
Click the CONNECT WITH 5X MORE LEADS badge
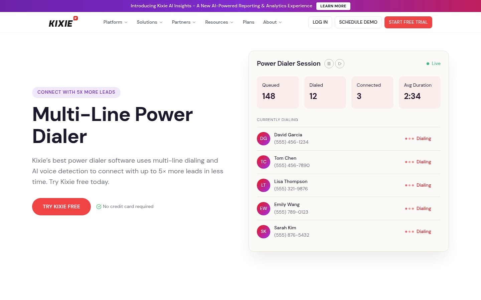76,92
